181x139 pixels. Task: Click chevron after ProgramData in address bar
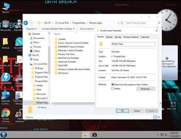(87, 23)
